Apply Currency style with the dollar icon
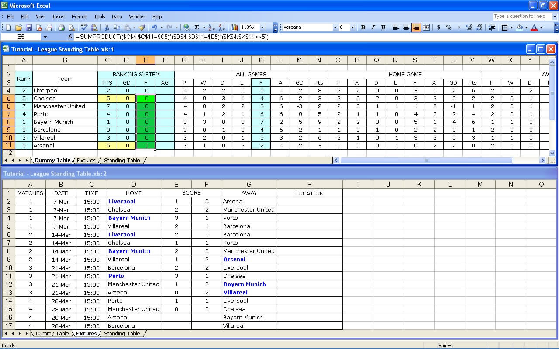This screenshot has height=349, width=559. 438,27
